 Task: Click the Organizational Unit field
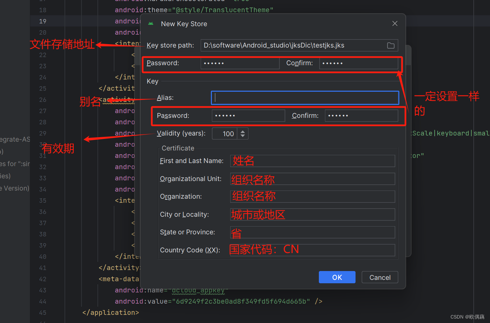(x=312, y=179)
